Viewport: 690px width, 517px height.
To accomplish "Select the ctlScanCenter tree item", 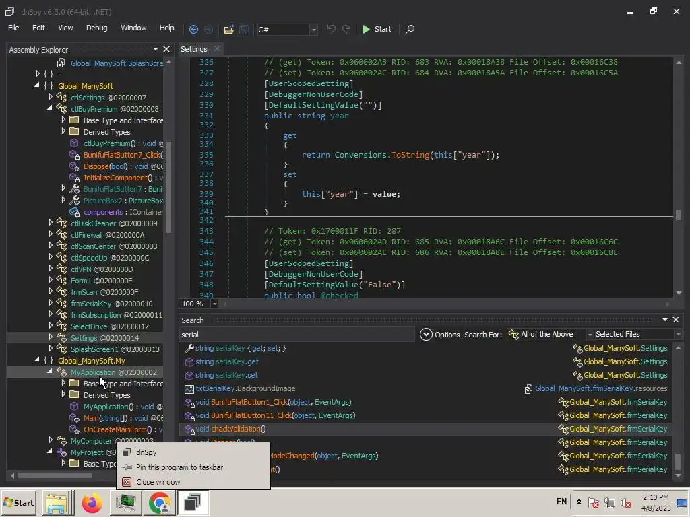I will [x=113, y=246].
